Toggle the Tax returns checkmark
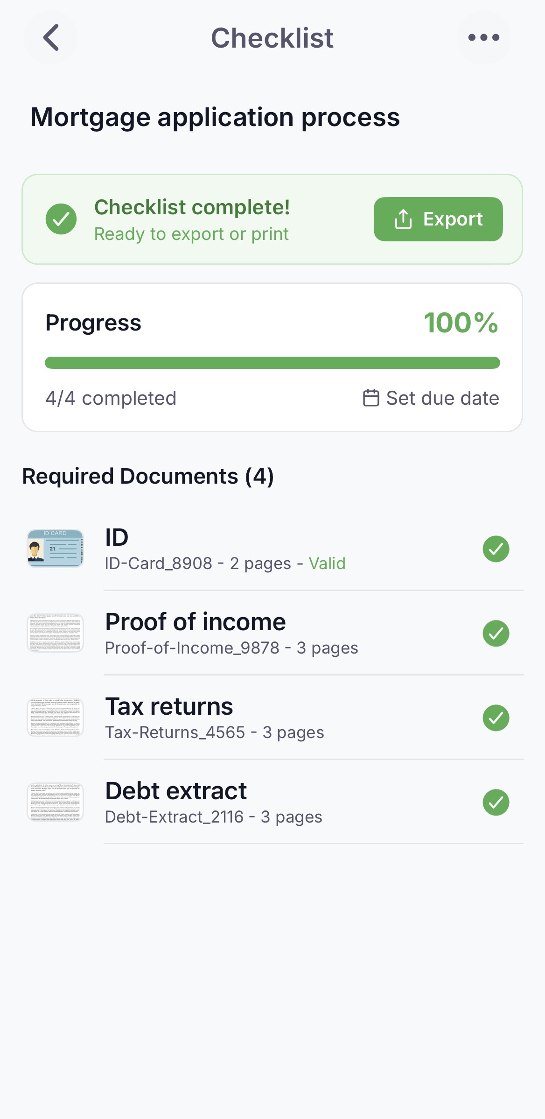The image size is (545, 1119). point(496,718)
